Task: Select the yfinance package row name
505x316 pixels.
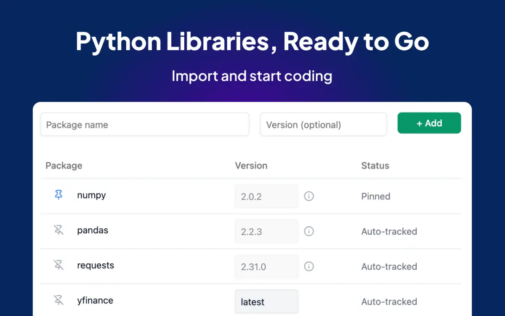Action: 95,300
